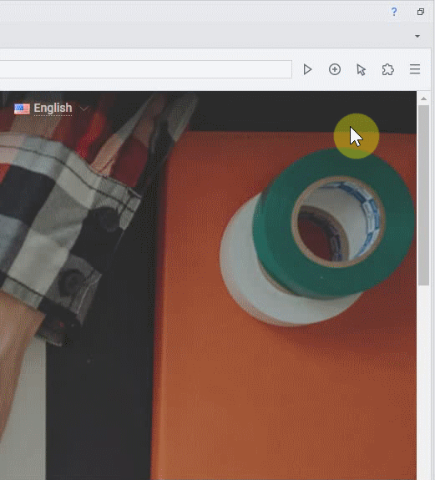Click the scrollbar track below the thumb
The image size is (435, 480).
coord(423,382)
